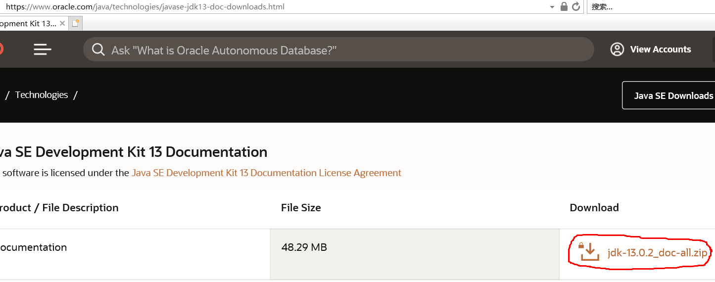The image size is (715, 282).
Task: Open the address bar history dropdown arrow
Action: 552,7
